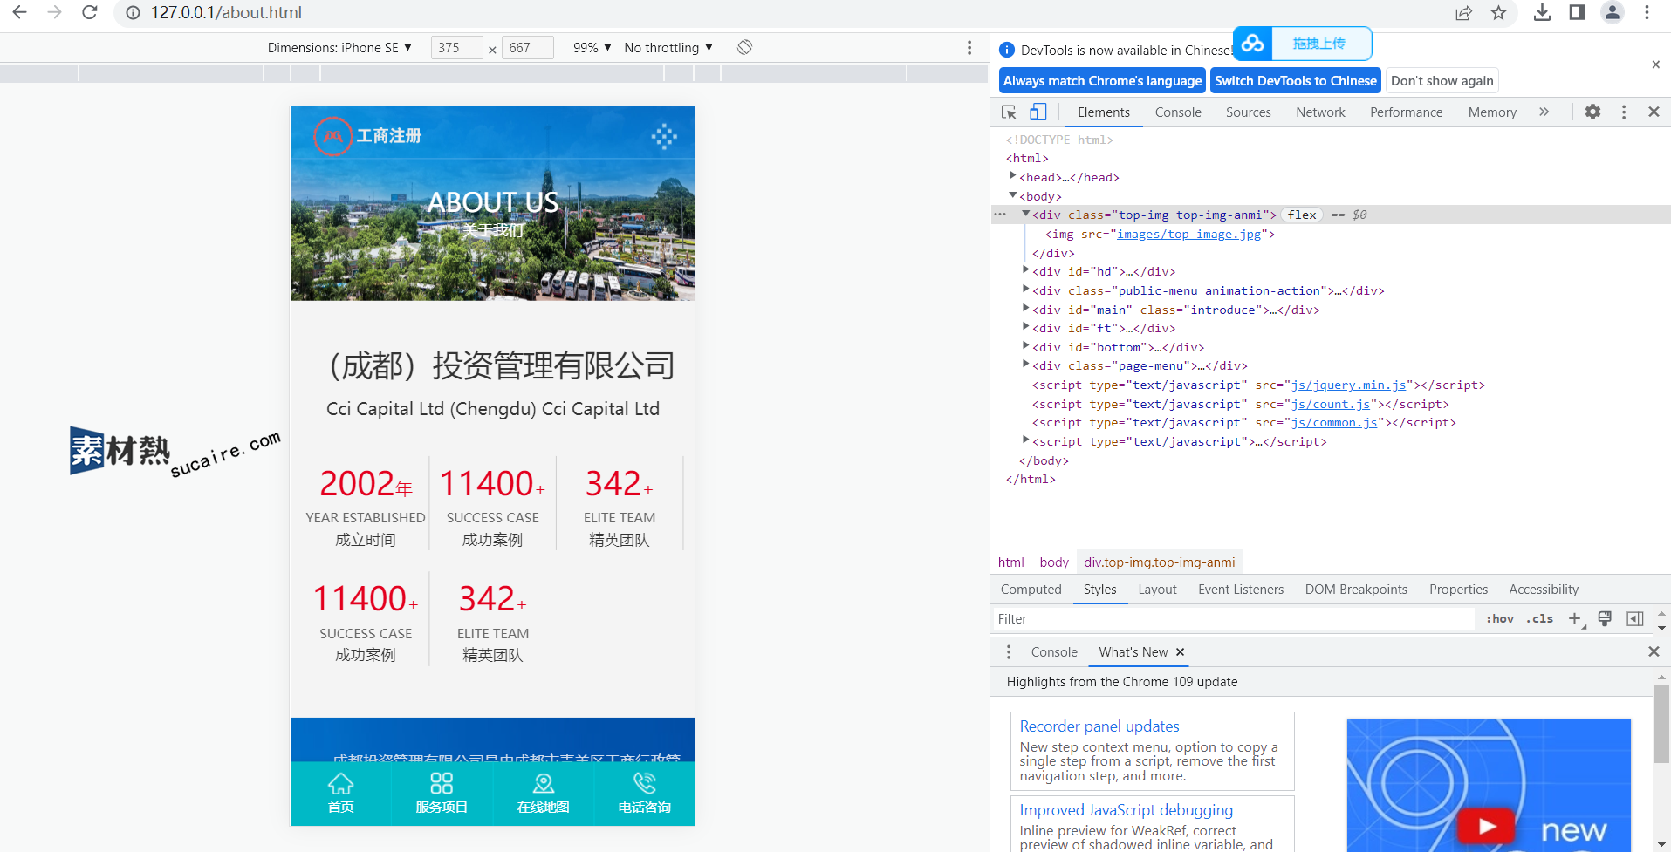Image resolution: width=1671 pixels, height=852 pixels.
Task: Click the viewport width 375 field
Action: point(456,47)
